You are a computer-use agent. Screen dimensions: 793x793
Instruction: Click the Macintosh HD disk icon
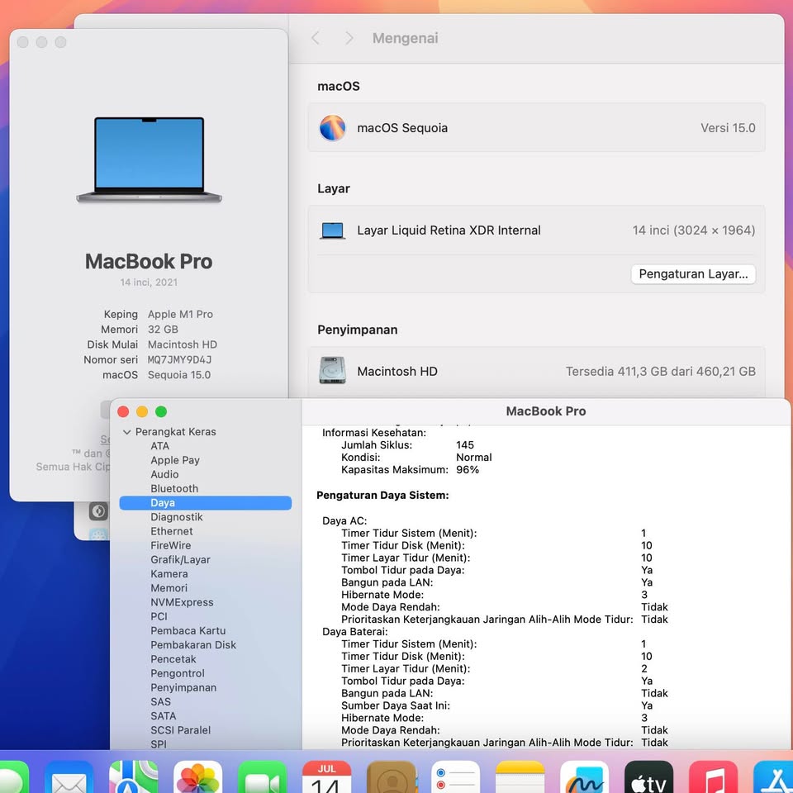332,371
